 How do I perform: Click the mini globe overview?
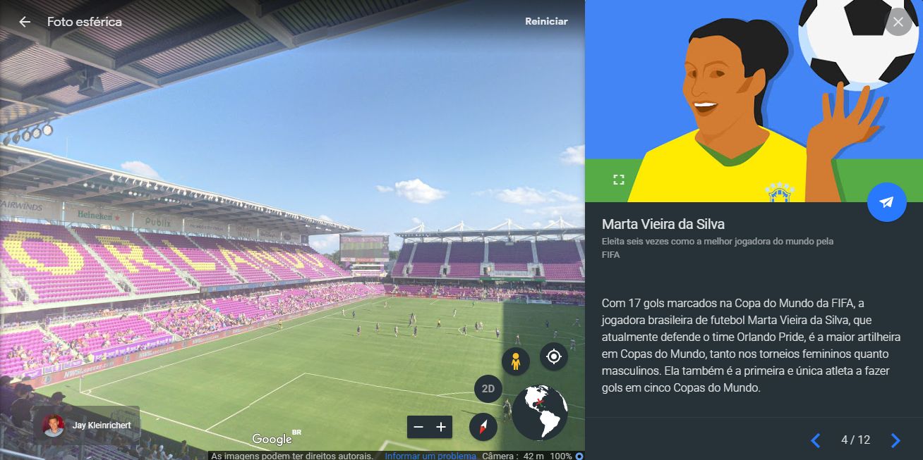[540, 413]
